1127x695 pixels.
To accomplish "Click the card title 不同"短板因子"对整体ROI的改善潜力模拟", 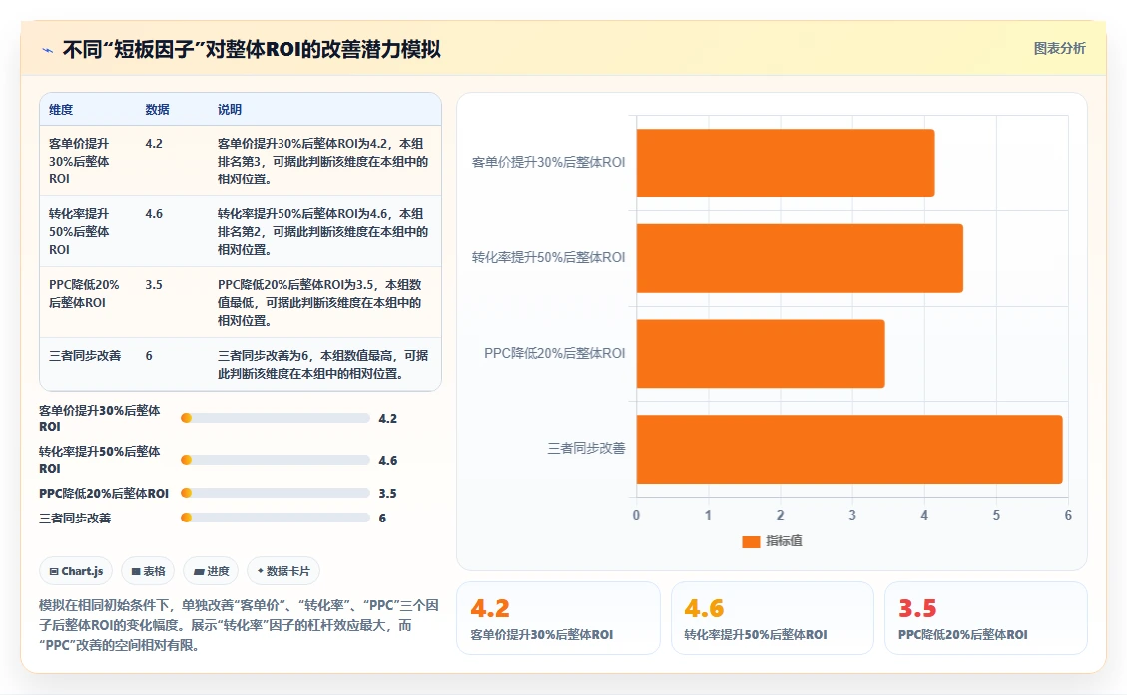I will [x=252, y=50].
